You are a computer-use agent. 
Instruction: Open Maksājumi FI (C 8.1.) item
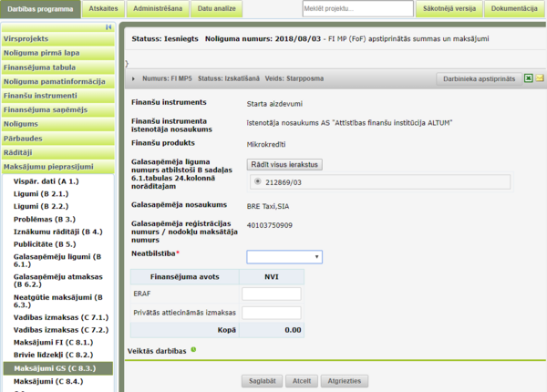(54, 343)
